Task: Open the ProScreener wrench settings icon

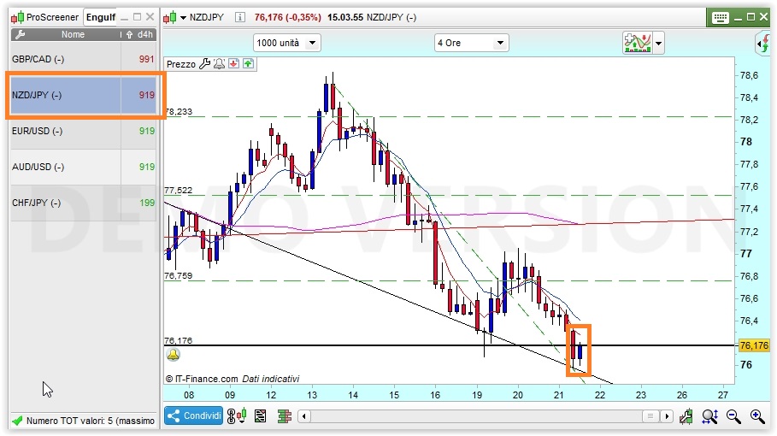Action: (x=21, y=35)
